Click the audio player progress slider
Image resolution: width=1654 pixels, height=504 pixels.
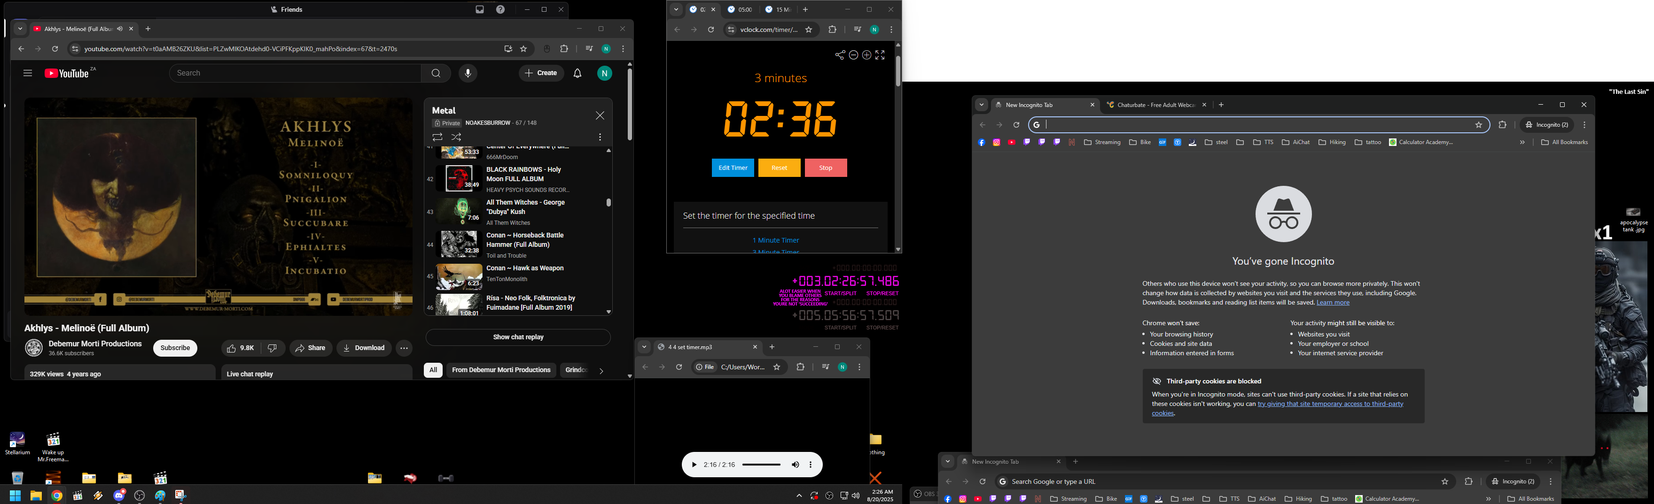[x=762, y=465]
